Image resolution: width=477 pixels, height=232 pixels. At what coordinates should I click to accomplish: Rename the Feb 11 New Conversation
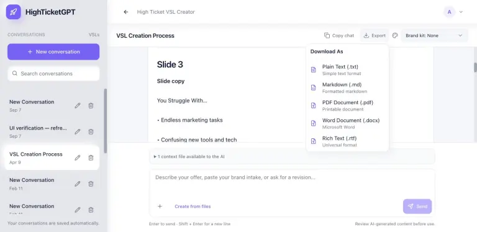78,184
